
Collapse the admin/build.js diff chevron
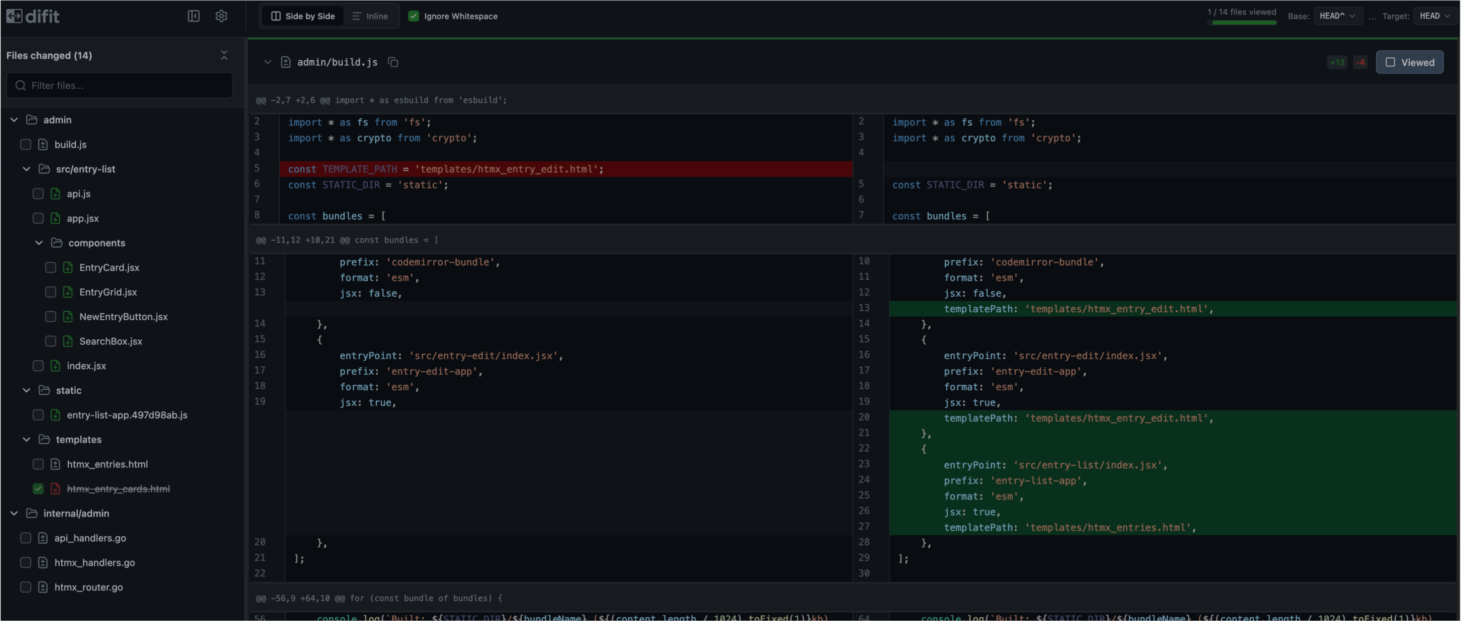pyautogui.click(x=267, y=62)
